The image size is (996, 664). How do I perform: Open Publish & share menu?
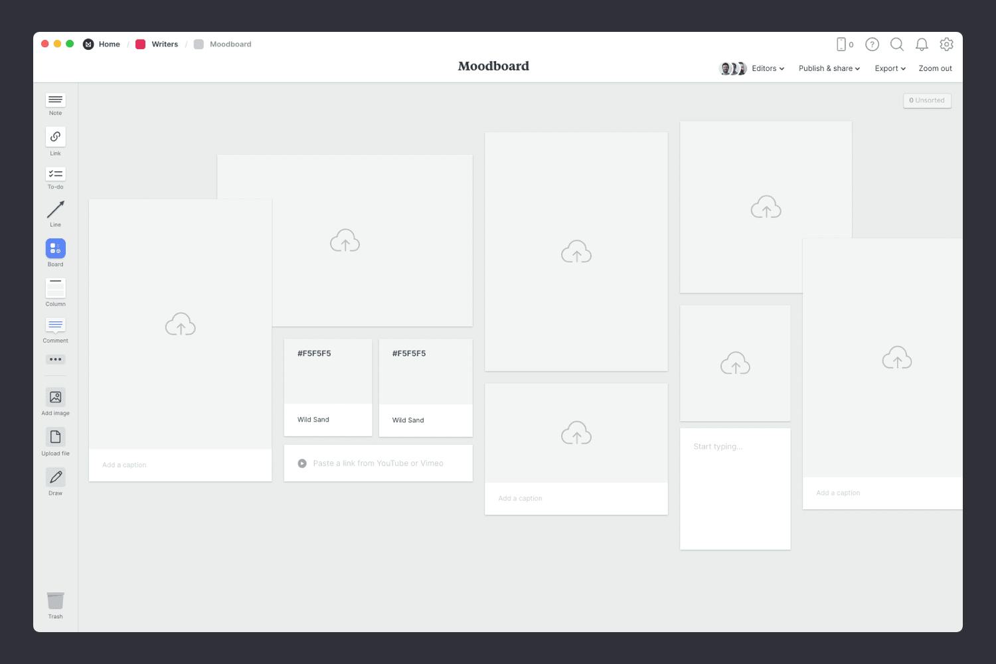point(829,68)
